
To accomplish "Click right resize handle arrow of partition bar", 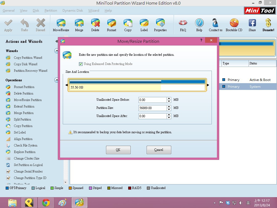I will pos(208,85).
